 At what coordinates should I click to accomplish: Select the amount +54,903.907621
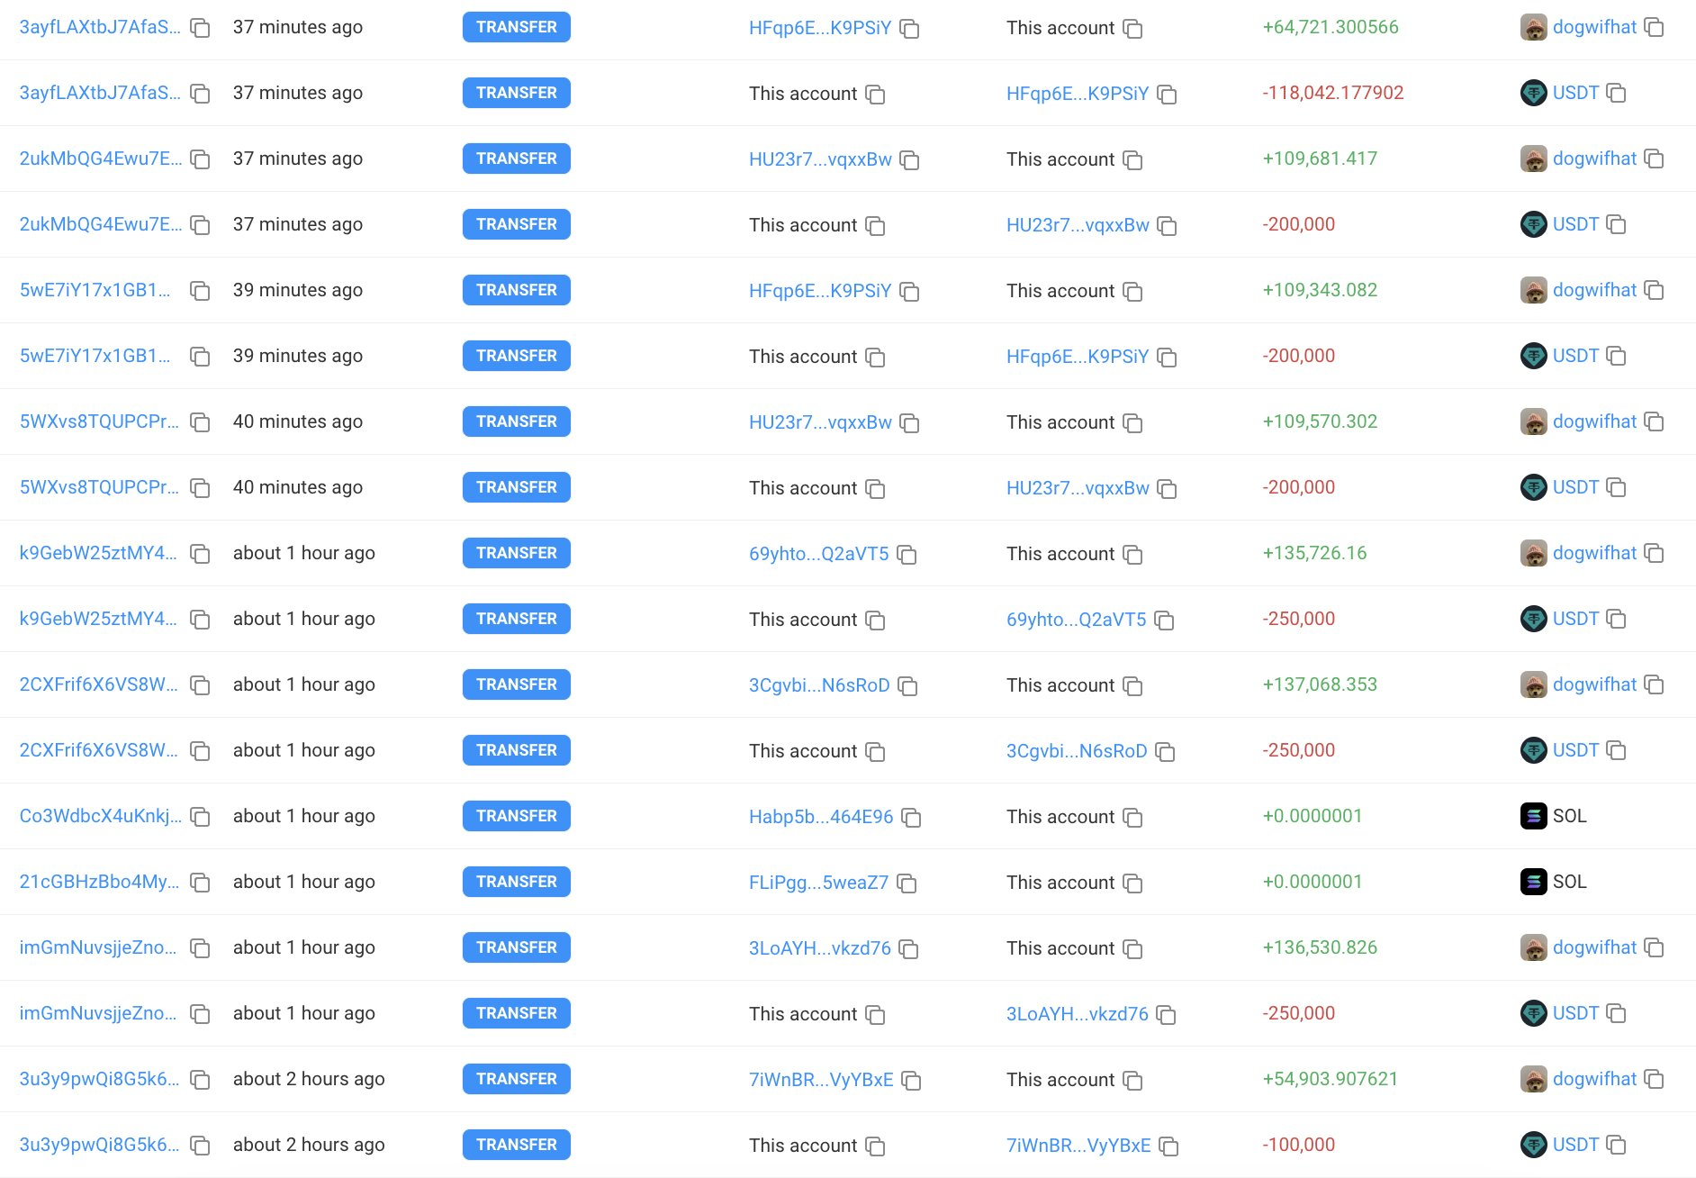[x=1331, y=1080]
